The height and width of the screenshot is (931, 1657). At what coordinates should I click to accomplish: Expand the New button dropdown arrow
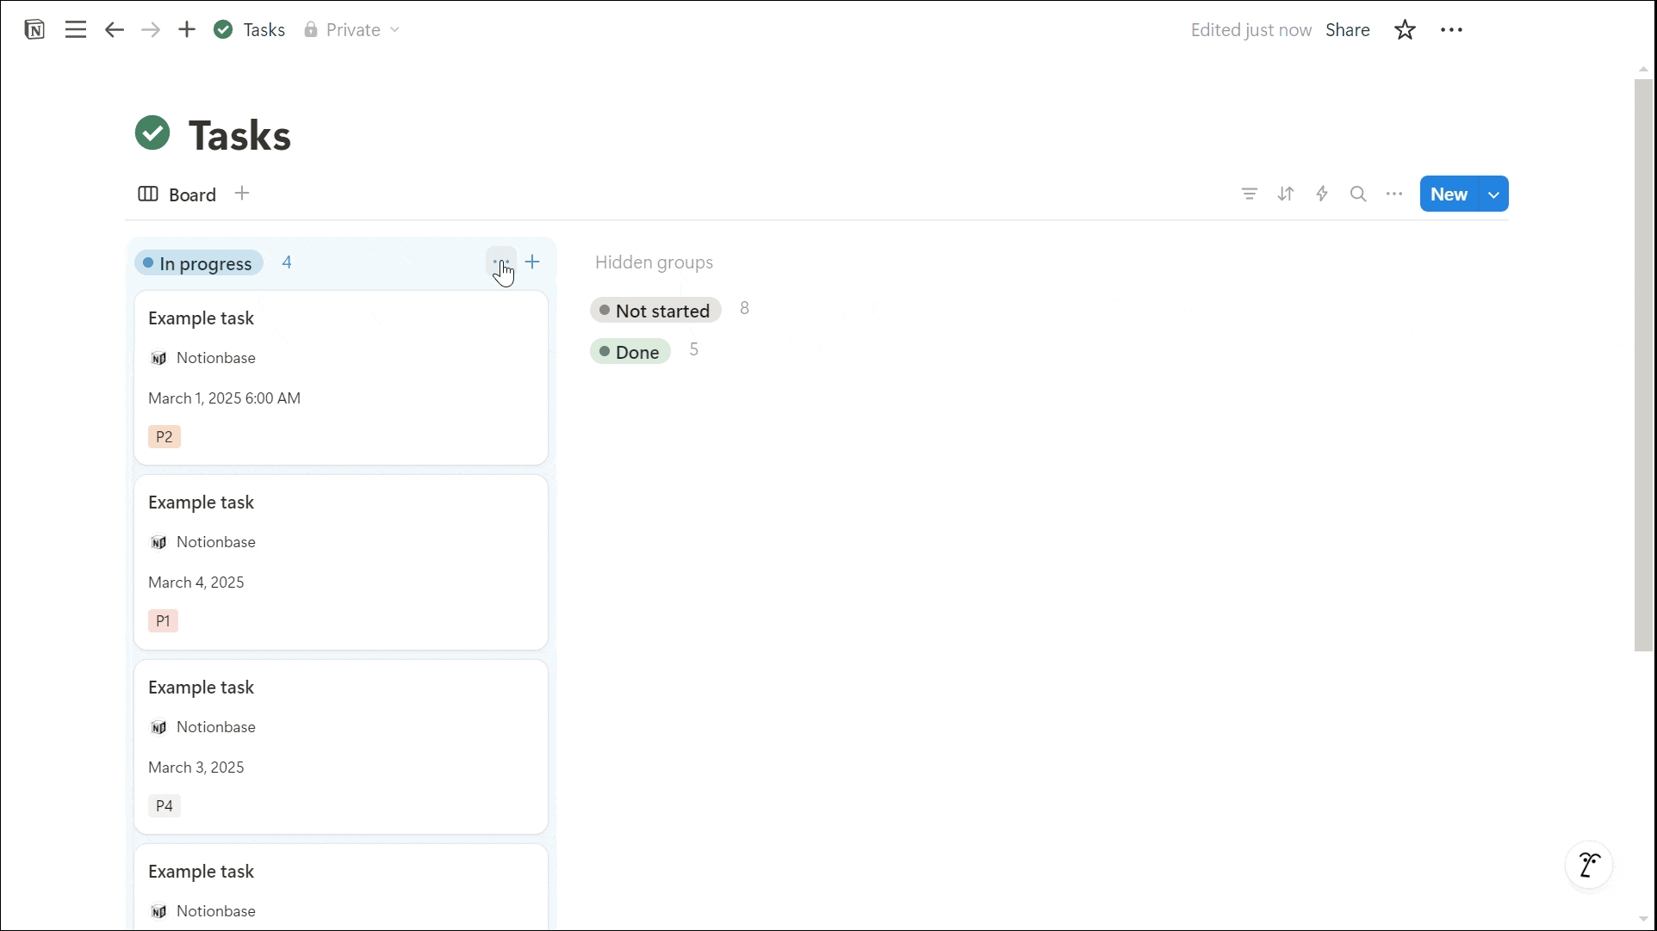(1493, 194)
